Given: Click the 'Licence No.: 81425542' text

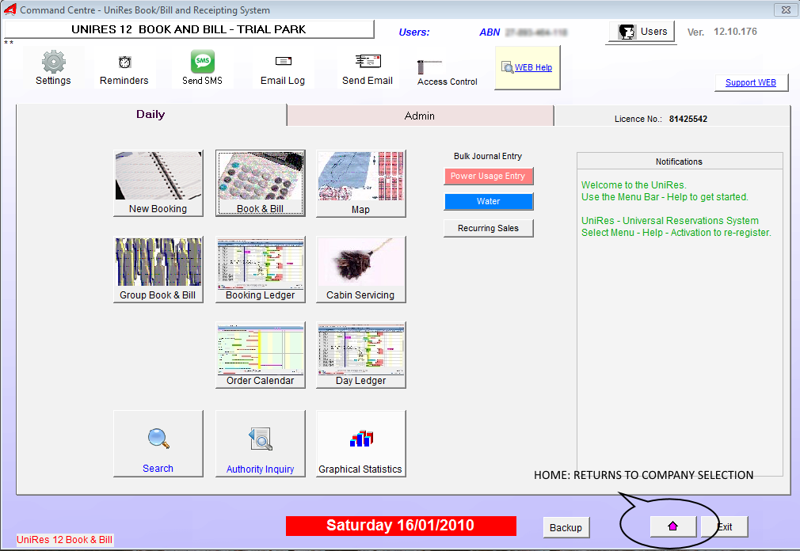Looking at the screenshot, I should [661, 119].
